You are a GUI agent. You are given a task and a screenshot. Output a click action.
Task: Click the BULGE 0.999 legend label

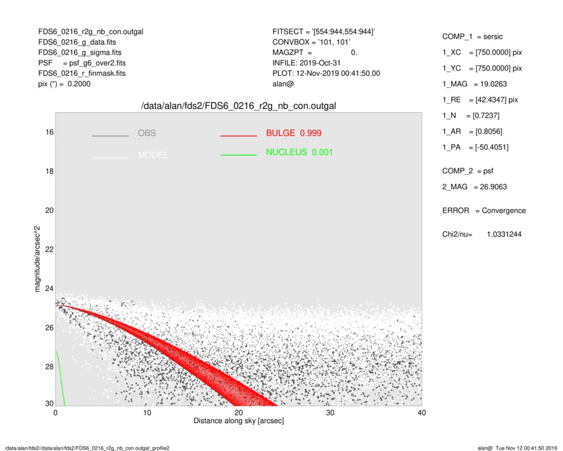294,133
